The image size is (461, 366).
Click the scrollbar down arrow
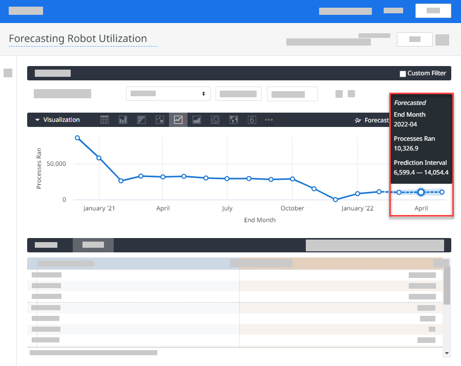[x=447, y=353]
